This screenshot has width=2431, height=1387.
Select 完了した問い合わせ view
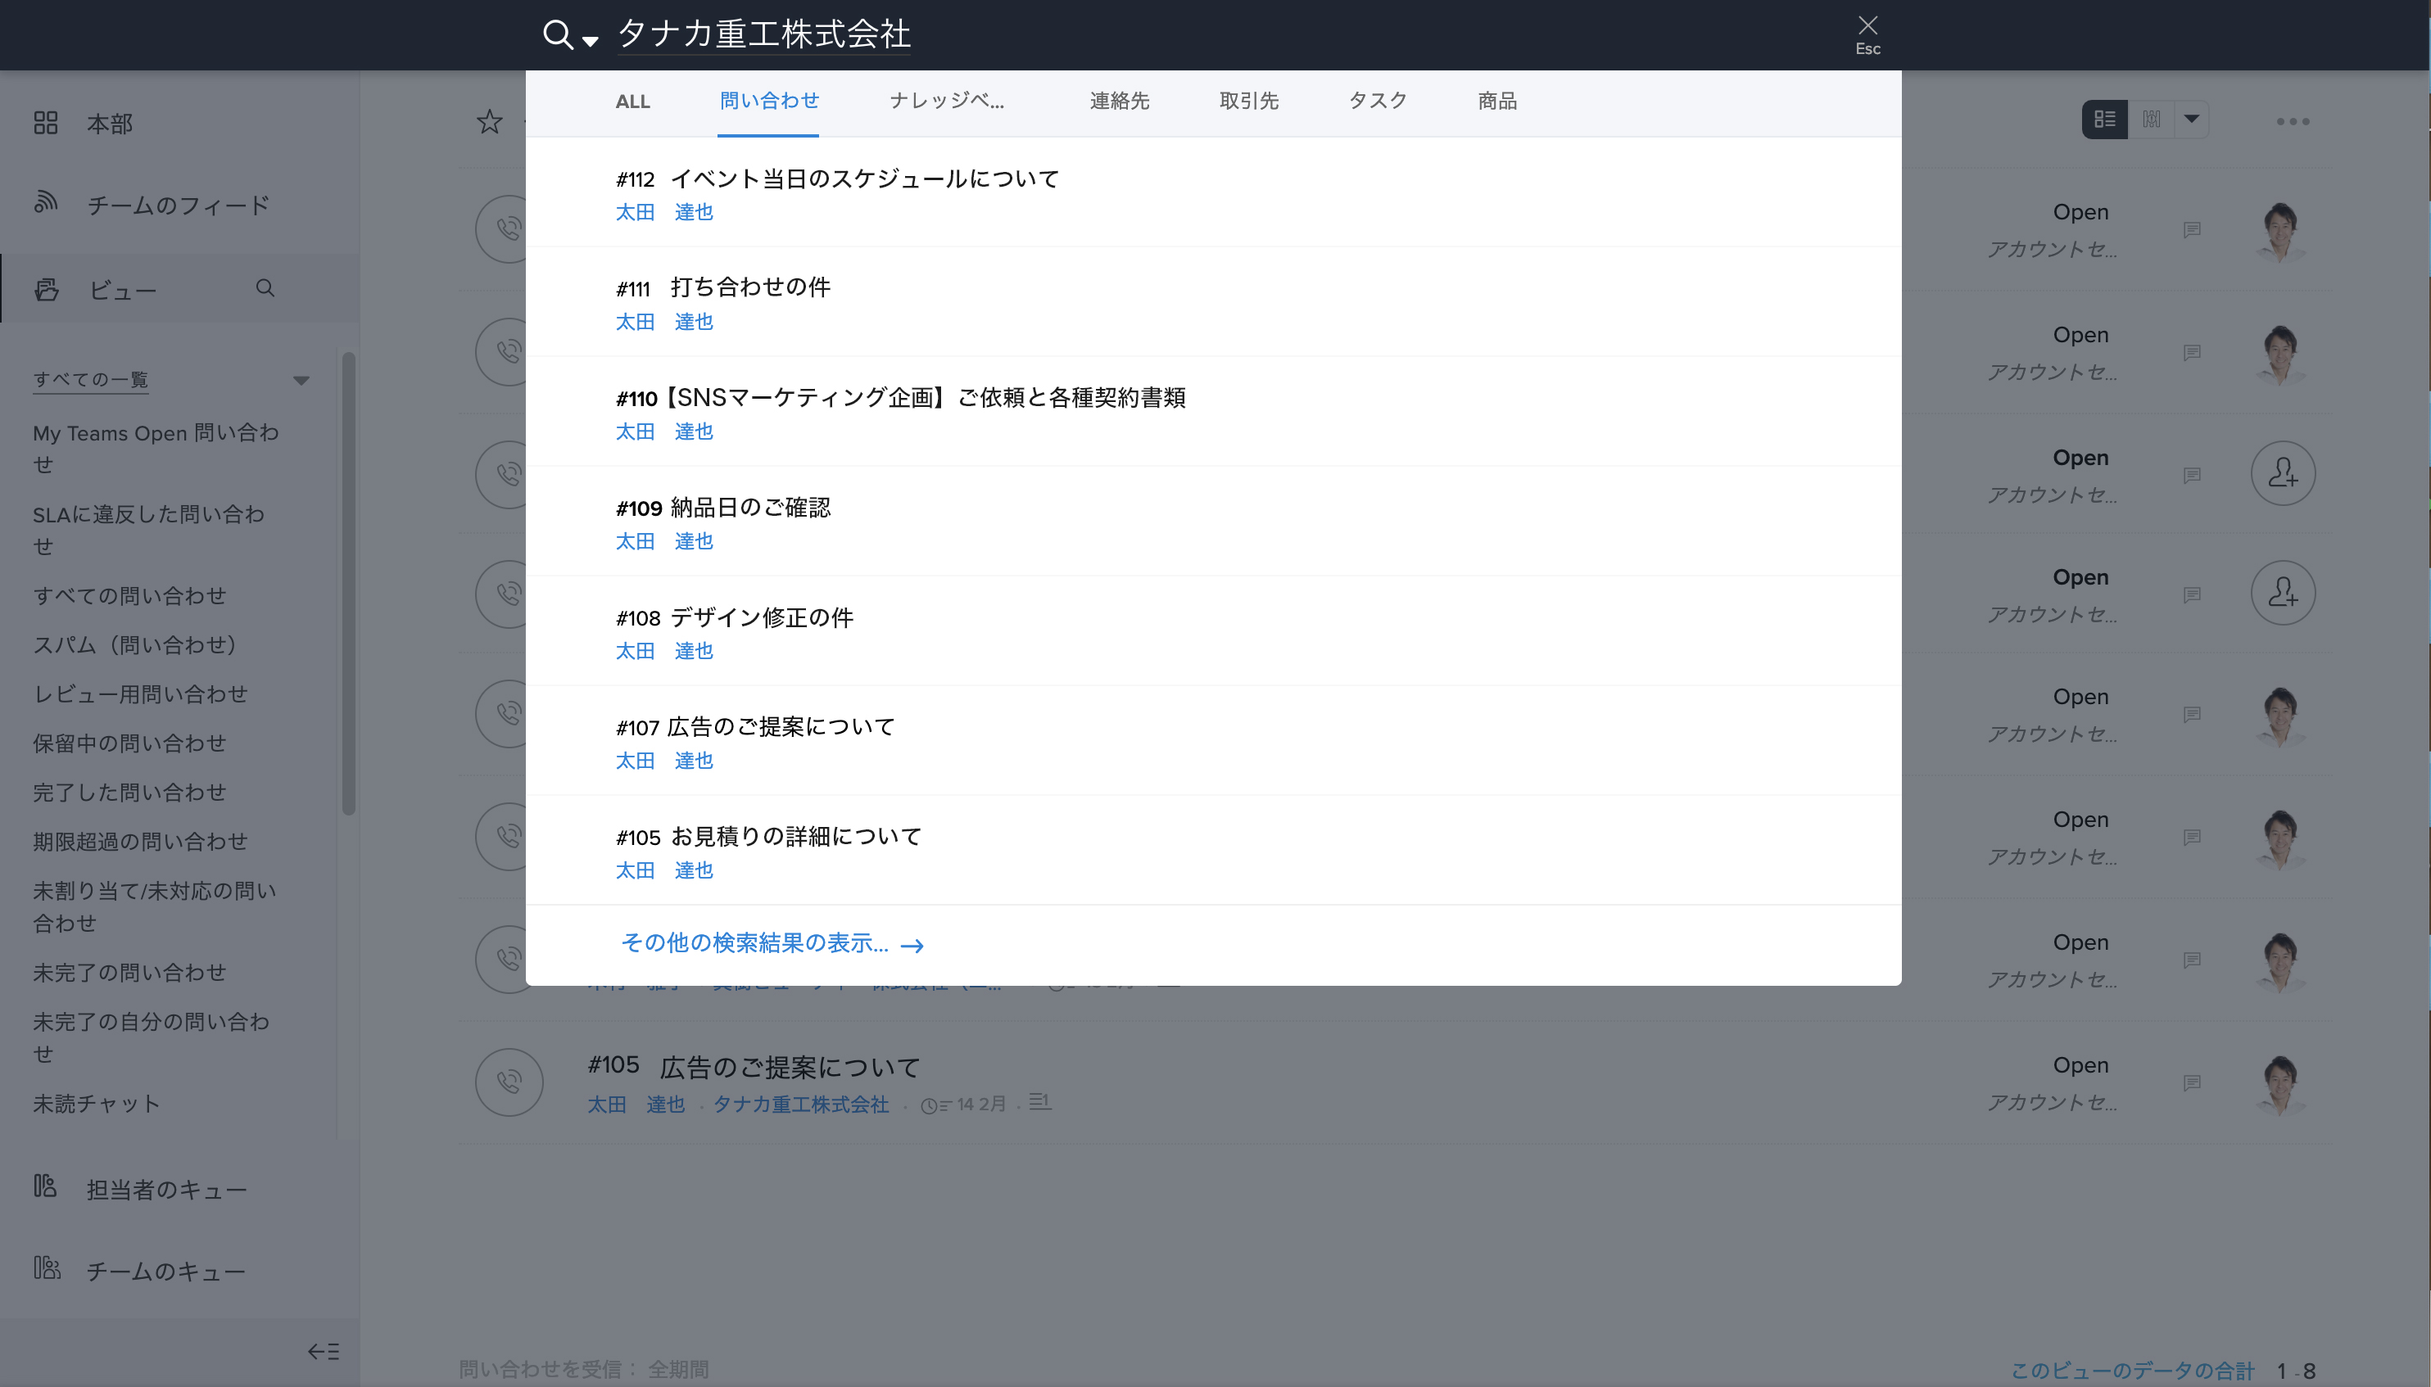[x=129, y=793]
